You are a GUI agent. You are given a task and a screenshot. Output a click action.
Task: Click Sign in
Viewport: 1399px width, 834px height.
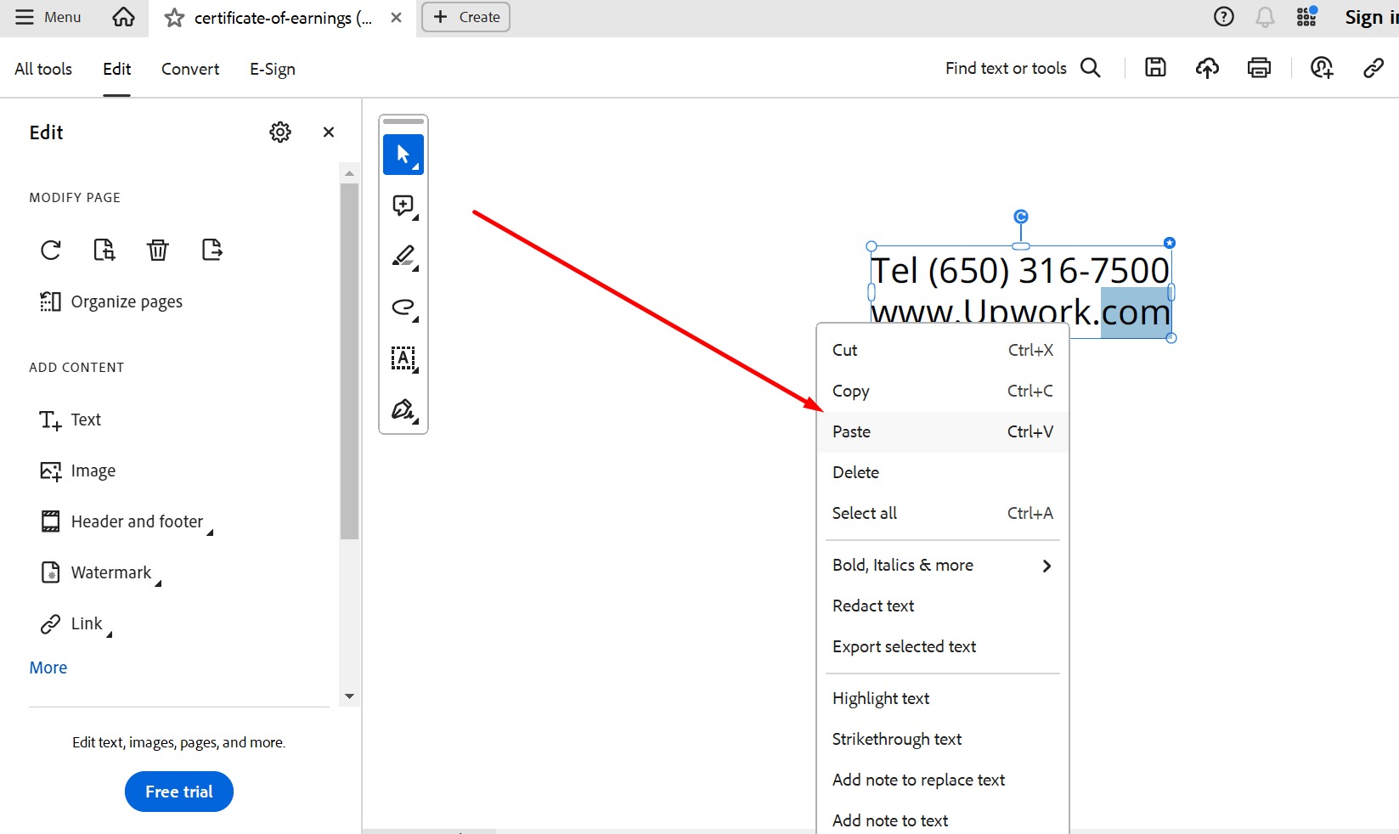[x=1371, y=17]
